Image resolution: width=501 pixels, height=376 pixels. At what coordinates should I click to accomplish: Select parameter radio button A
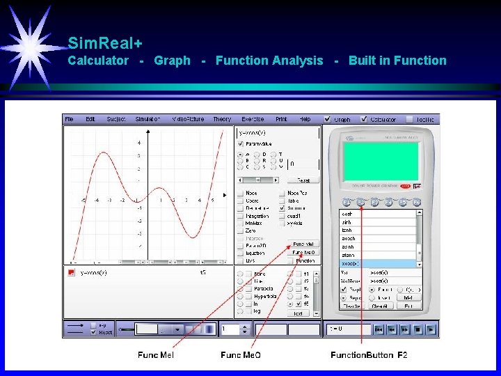pyautogui.click(x=240, y=155)
